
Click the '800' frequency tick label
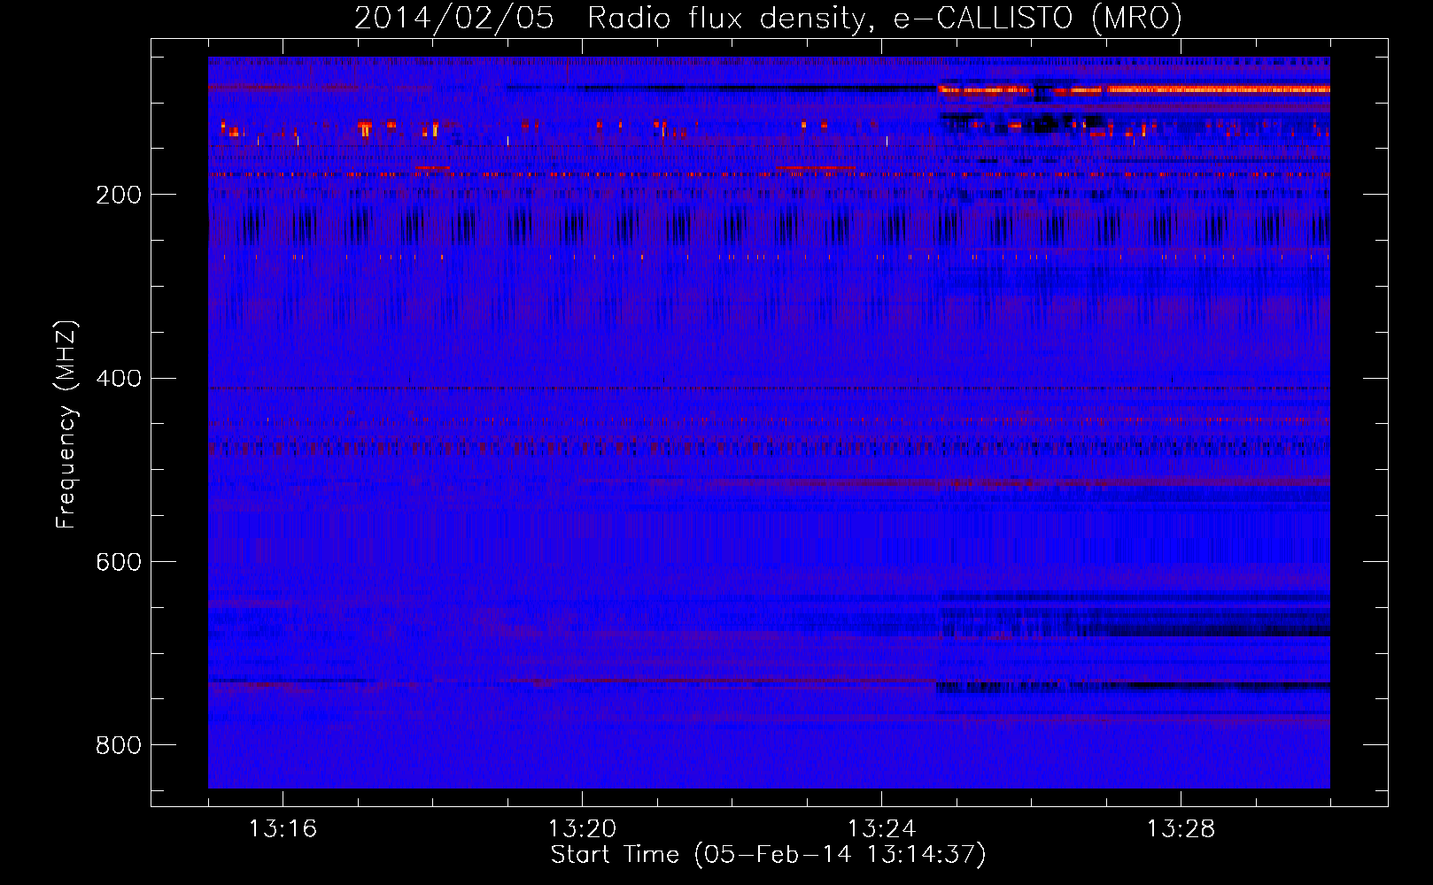pos(119,745)
